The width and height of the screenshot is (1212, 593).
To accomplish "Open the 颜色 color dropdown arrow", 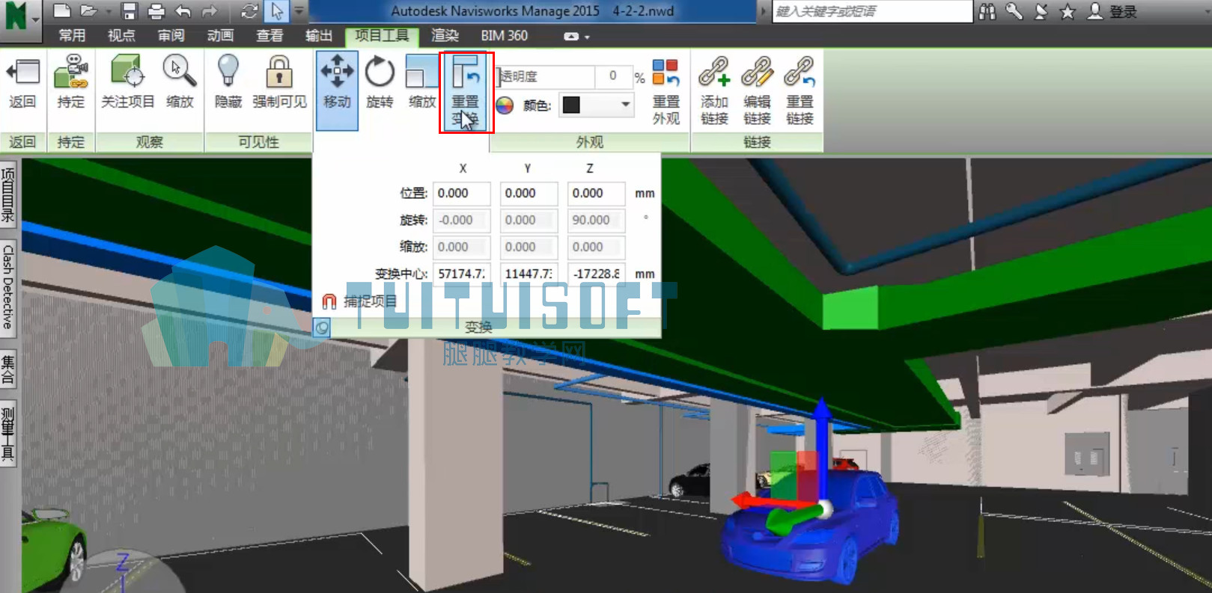I will tap(625, 105).
